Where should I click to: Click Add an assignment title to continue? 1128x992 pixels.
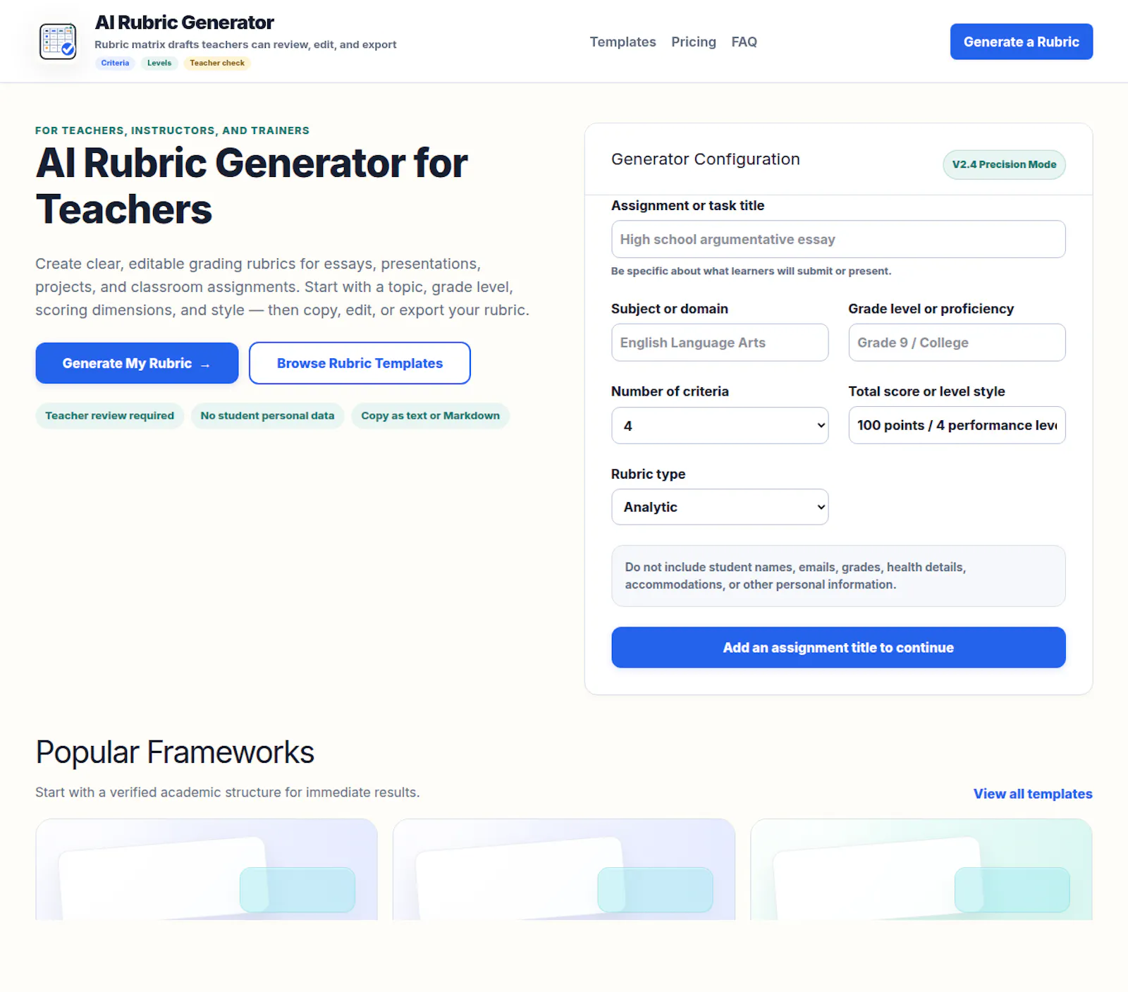coord(838,647)
